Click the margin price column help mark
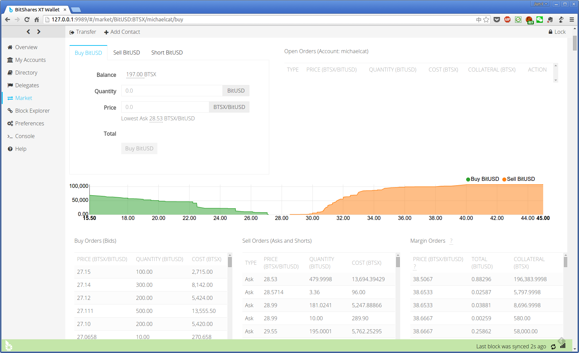 [x=415, y=267]
